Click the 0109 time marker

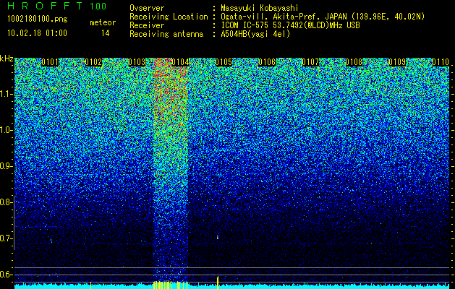pyautogui.click(x=397, y=62)
